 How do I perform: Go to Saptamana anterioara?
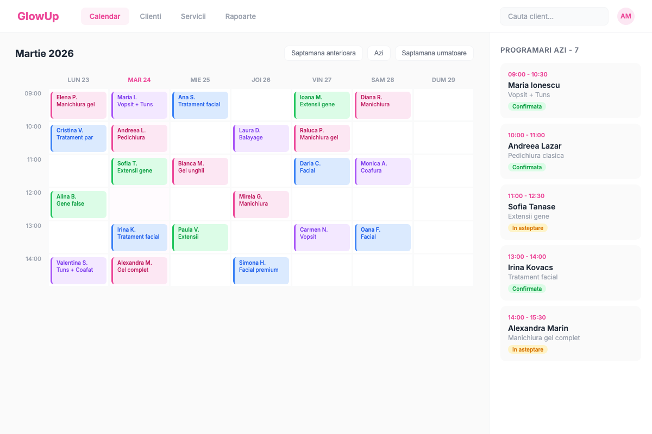(323, 53)
